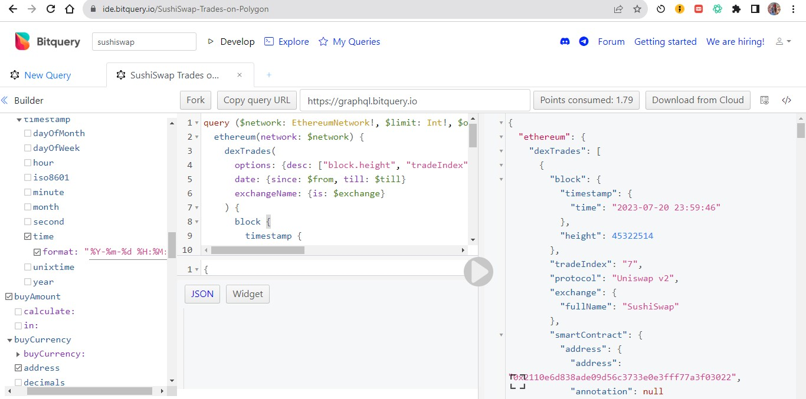The image size is (806, 399).
Task: Check the dayOfMonth field
Action: 28,134
